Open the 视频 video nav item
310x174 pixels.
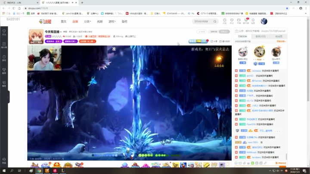99,22
